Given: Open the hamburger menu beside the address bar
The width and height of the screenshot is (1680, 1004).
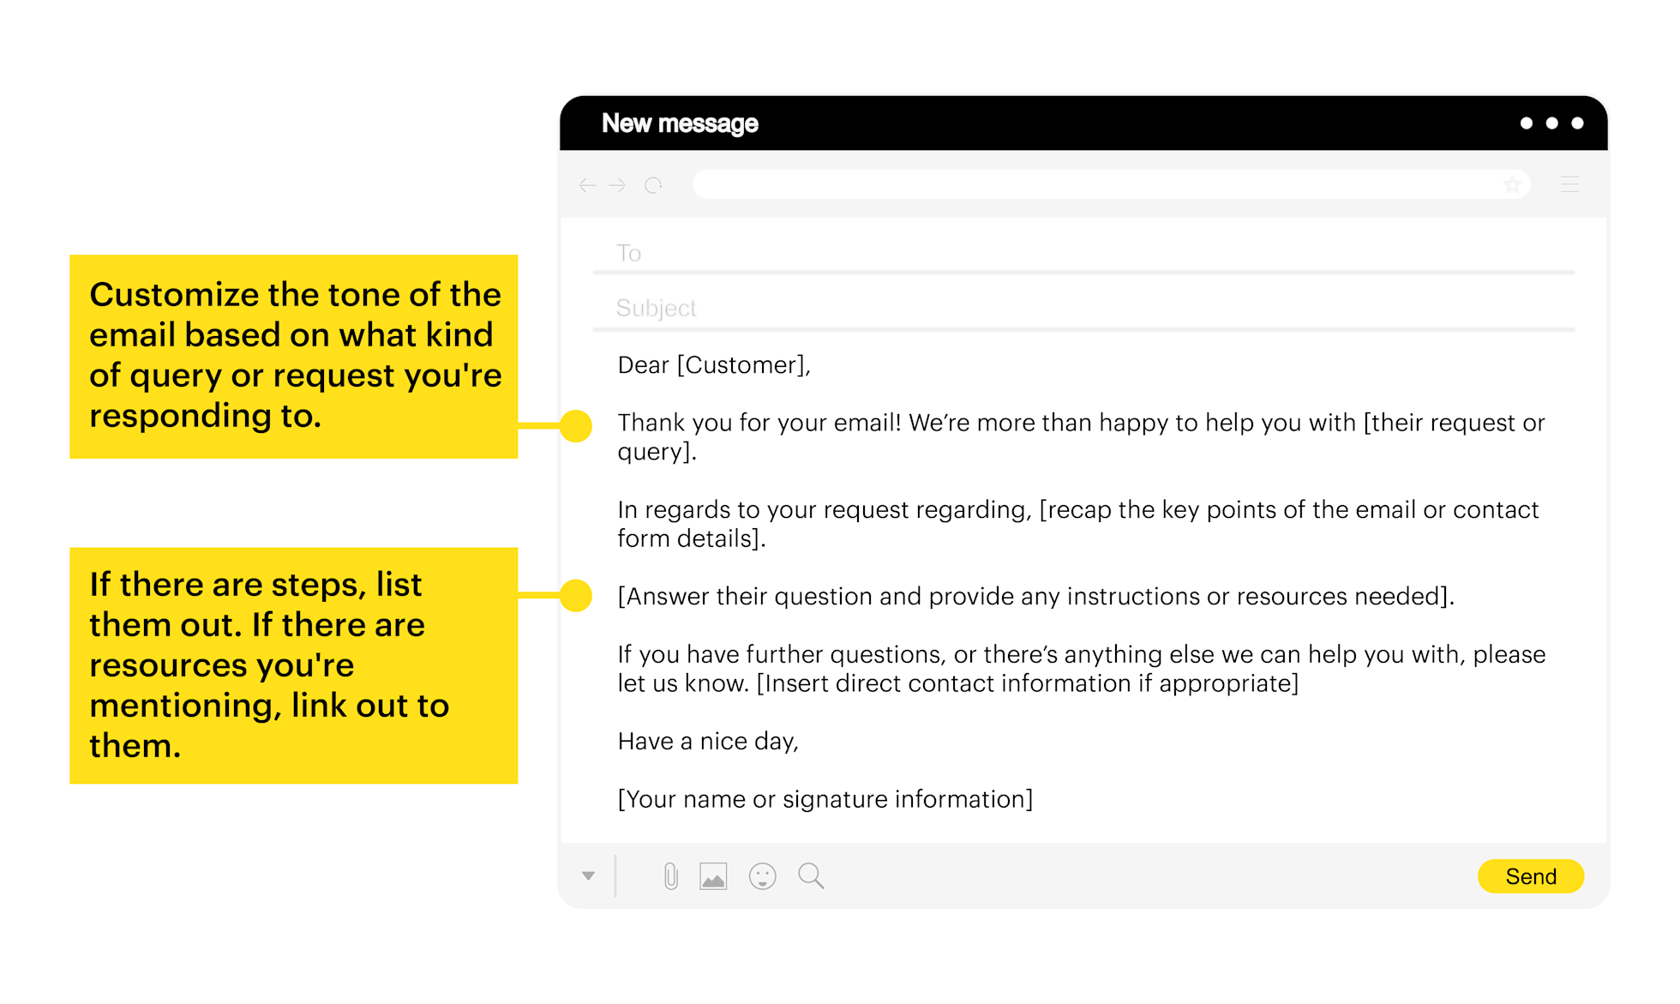Looking at the screenshot, I should tap(1569, 183).
